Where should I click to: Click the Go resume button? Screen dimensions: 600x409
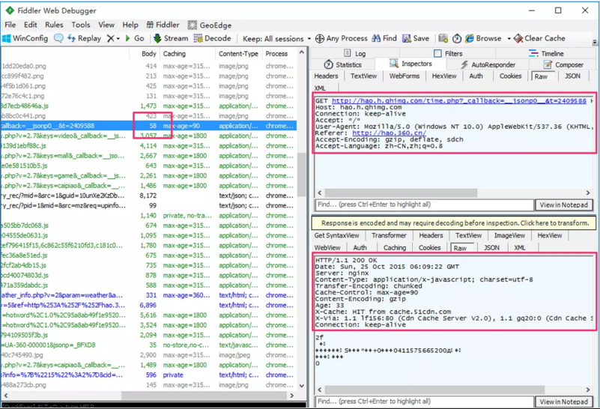click(134, 38)
